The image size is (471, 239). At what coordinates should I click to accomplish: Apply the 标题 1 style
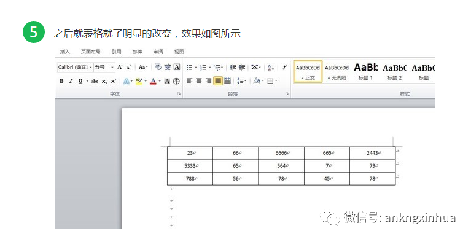365,71
